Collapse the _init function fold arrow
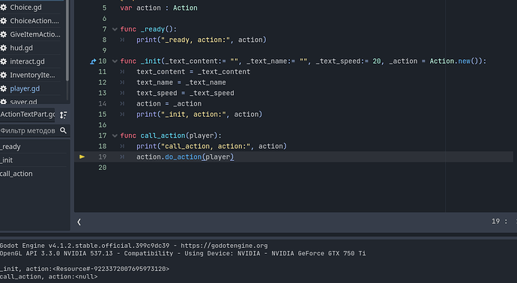Viewport: 517px width, 283px height. (115, 61)
